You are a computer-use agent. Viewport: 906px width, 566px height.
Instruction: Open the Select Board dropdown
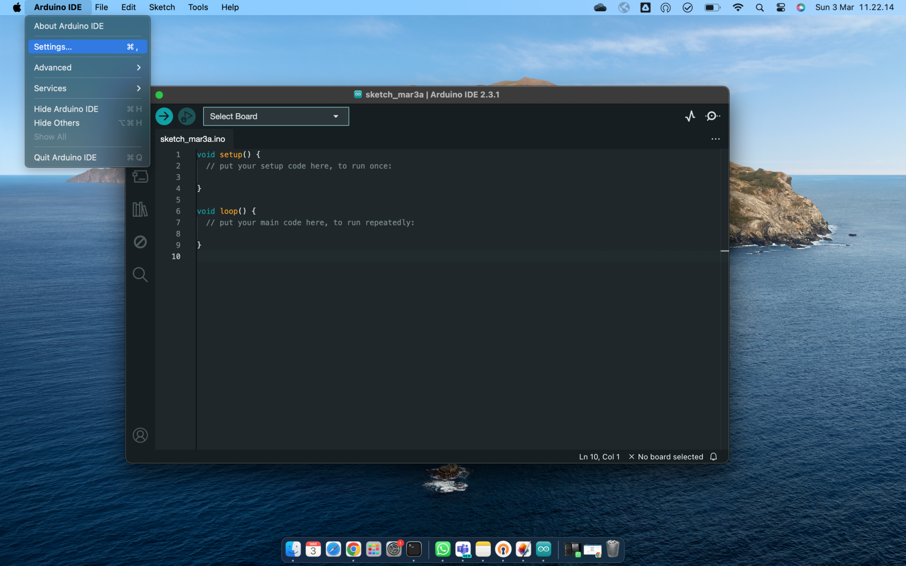(x=276, y=116)
